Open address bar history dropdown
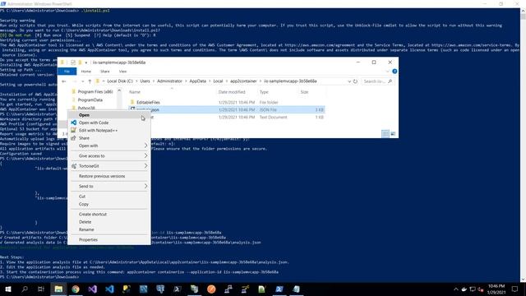 coord(349,81)
